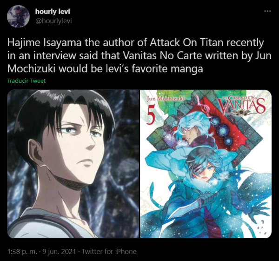Viewport: 279px width, 261px height.
Task: Click the red VANITAS title logo
Action: point(241,106)
